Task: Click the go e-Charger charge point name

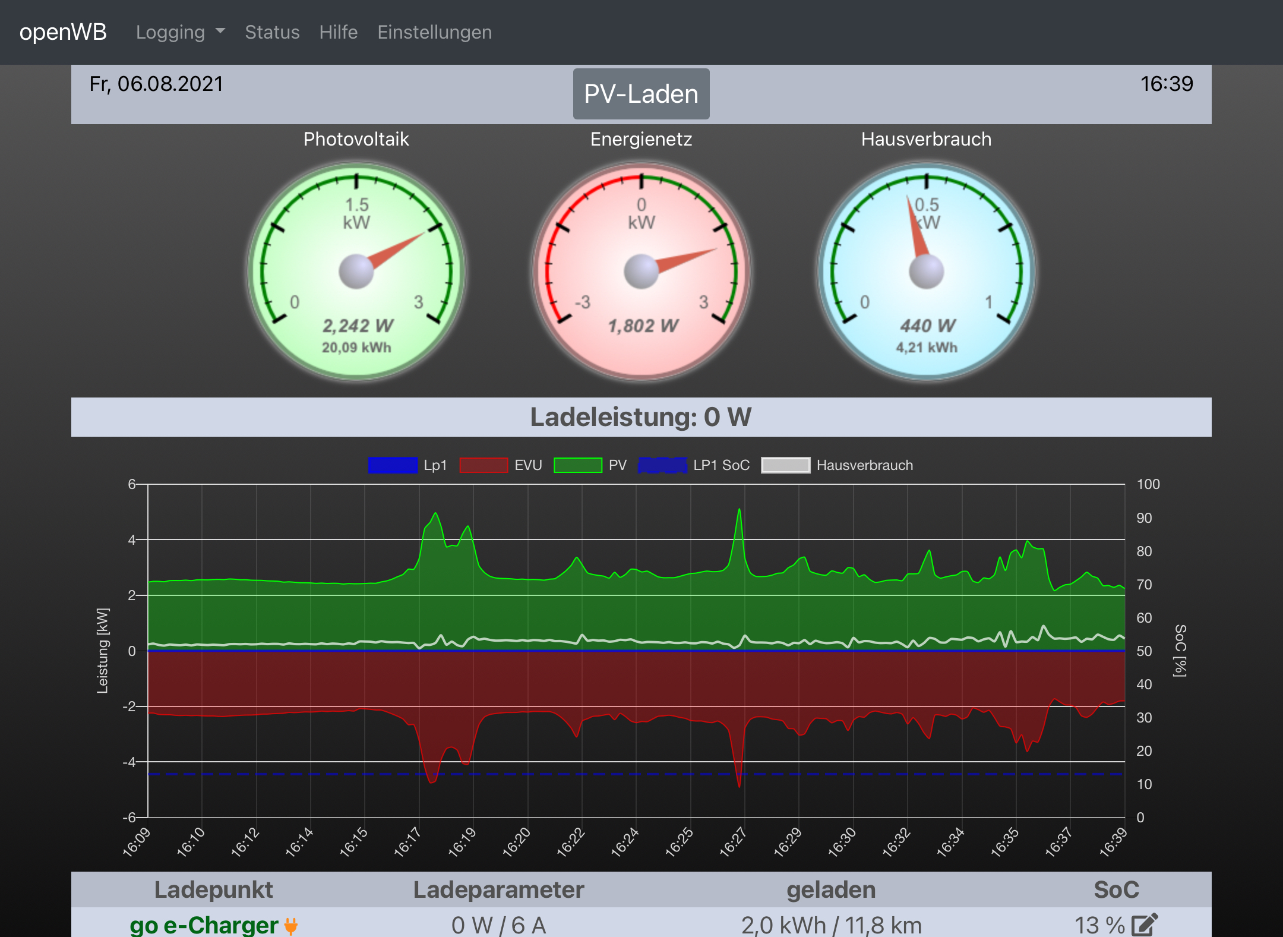Action: click(204, 925)
